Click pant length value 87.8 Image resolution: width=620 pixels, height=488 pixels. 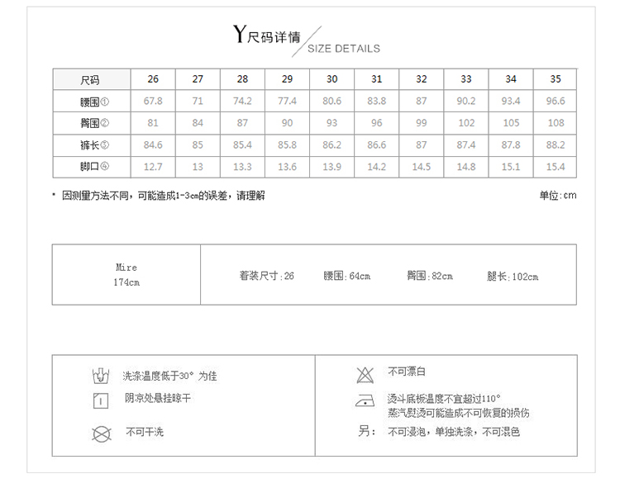point(511,145)
